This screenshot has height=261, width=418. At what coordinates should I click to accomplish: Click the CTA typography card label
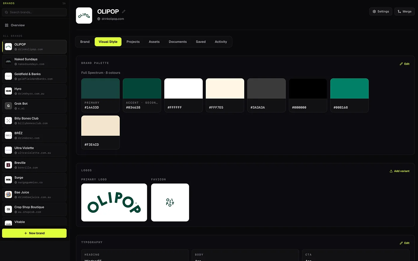click(308, 255)
